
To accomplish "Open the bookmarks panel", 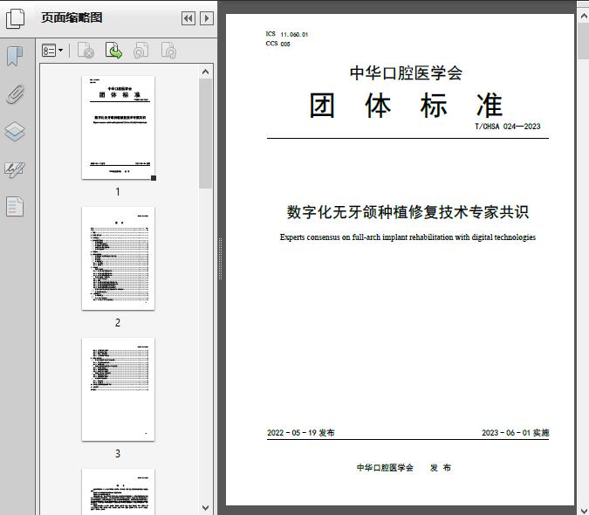I will pyautogui.click(x=15, y=57).
